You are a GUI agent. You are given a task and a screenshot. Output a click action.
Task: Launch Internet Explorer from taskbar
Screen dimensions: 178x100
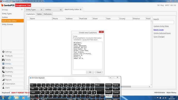(10, 98)
